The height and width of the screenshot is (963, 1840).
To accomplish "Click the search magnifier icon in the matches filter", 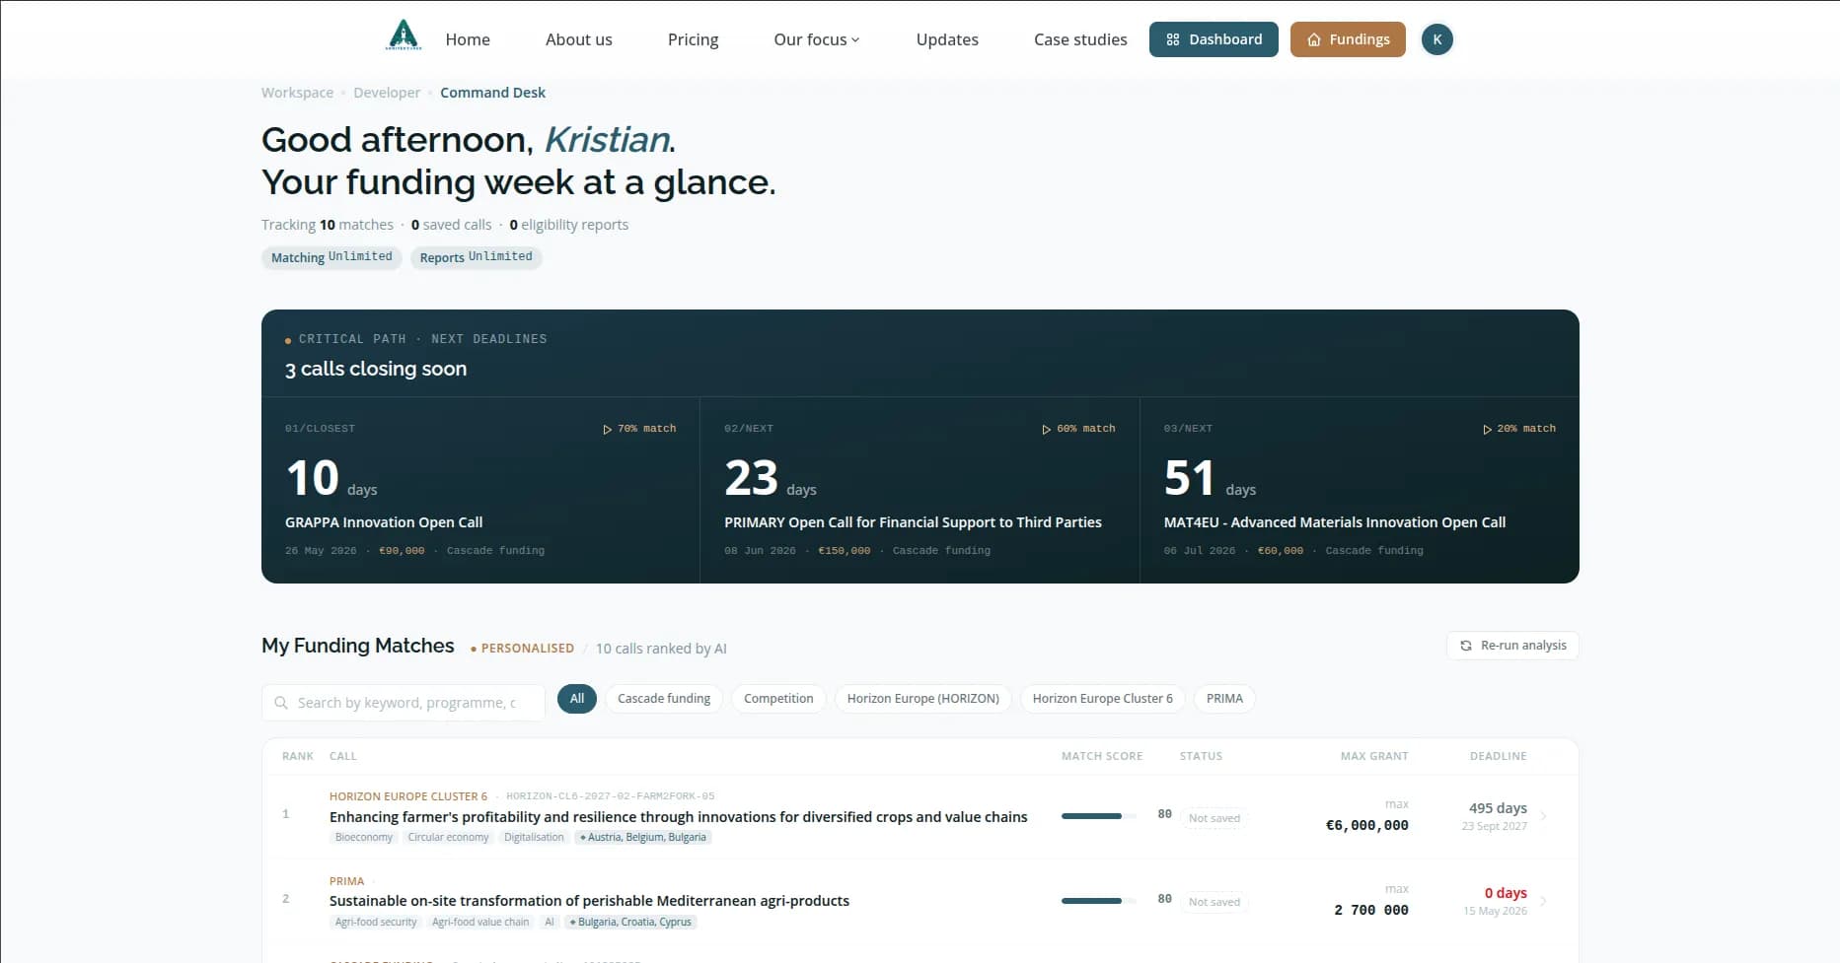I will pyautogui.click(x=281, y=703).
